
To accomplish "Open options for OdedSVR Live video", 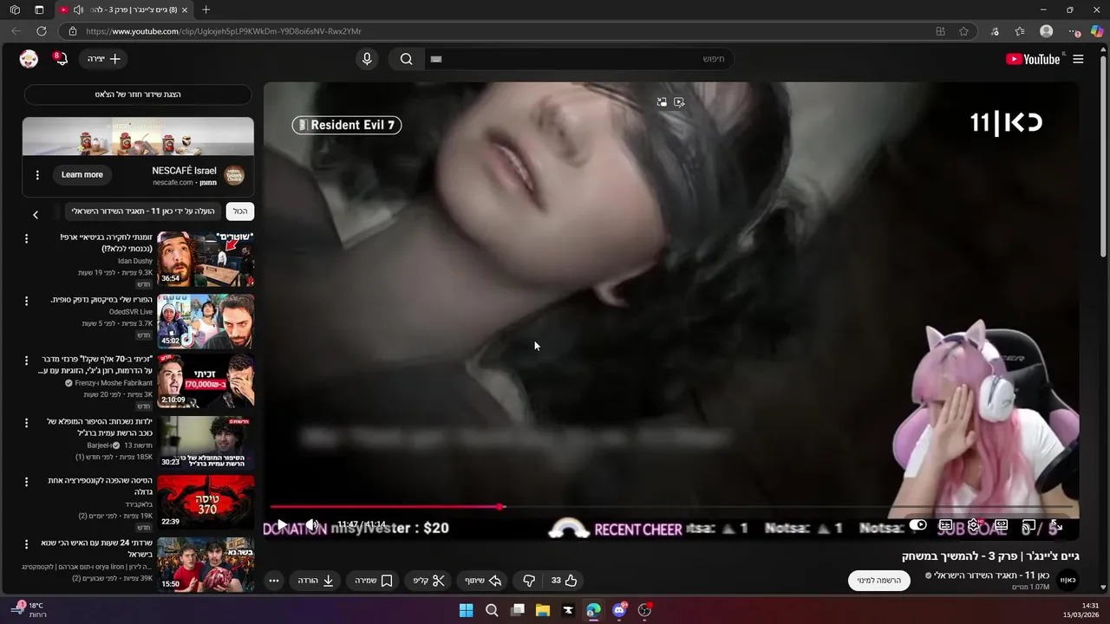I will pos(26,301).
